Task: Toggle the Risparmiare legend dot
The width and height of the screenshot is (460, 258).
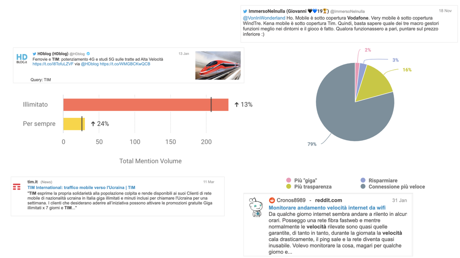Action: pos(363,180)
